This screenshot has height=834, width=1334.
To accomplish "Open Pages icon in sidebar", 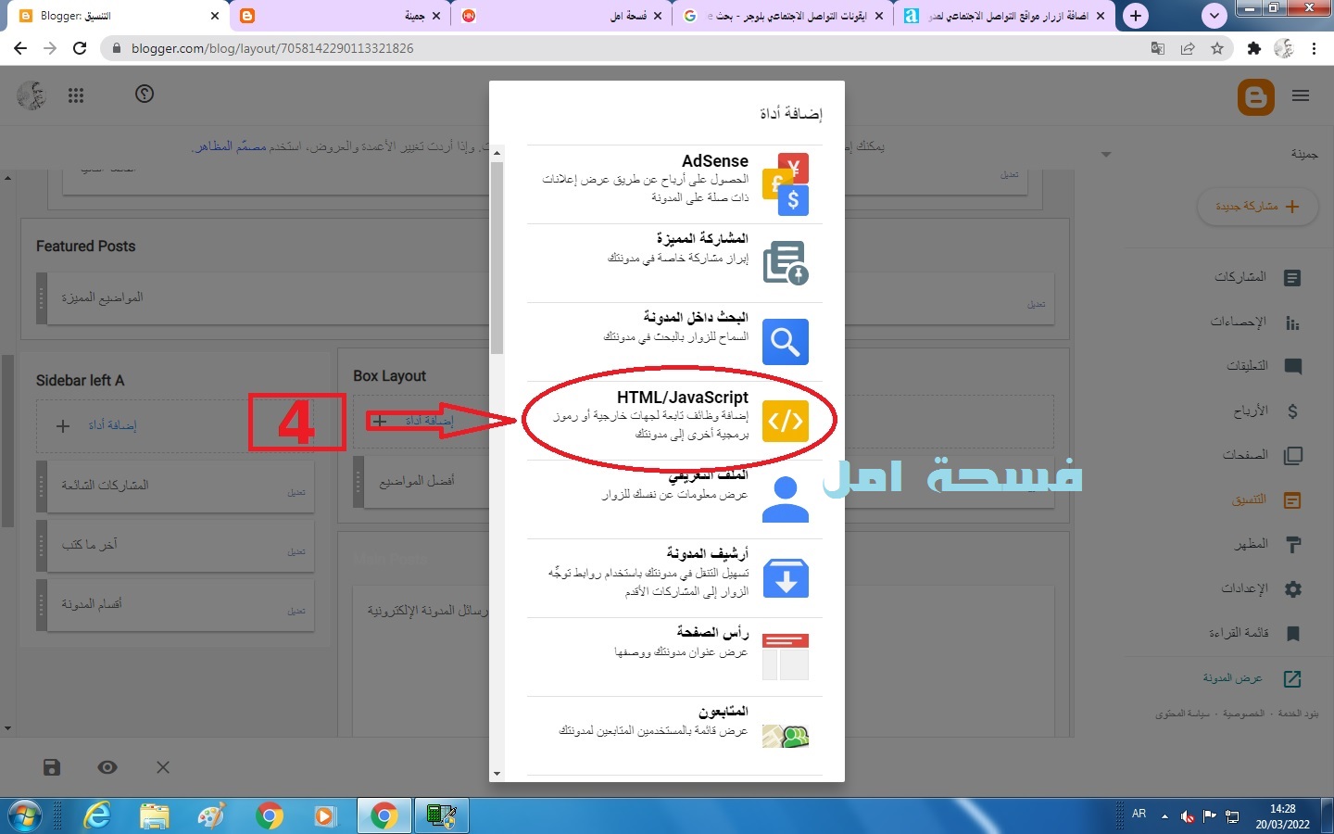I will [1293, 455].
